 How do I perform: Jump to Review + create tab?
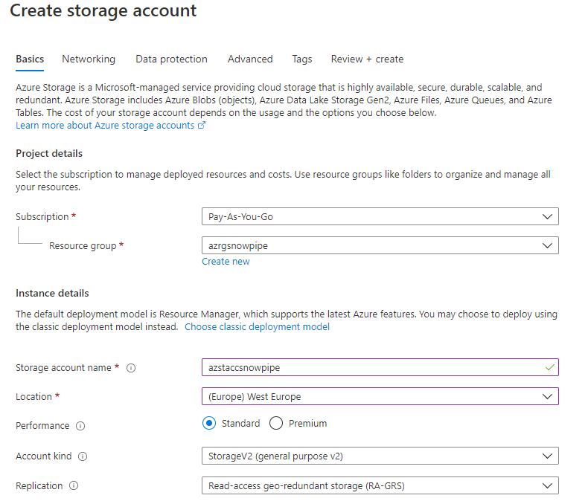pos(367,59)
